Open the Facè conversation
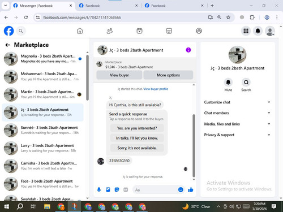Screen dimensions: 283x212 coord(42,184)
